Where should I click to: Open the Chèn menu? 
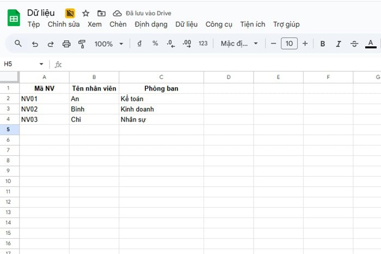tap(118, 24)
